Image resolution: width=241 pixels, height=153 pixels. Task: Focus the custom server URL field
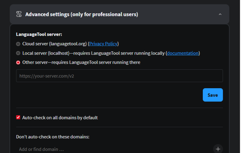tap(120, 76)
